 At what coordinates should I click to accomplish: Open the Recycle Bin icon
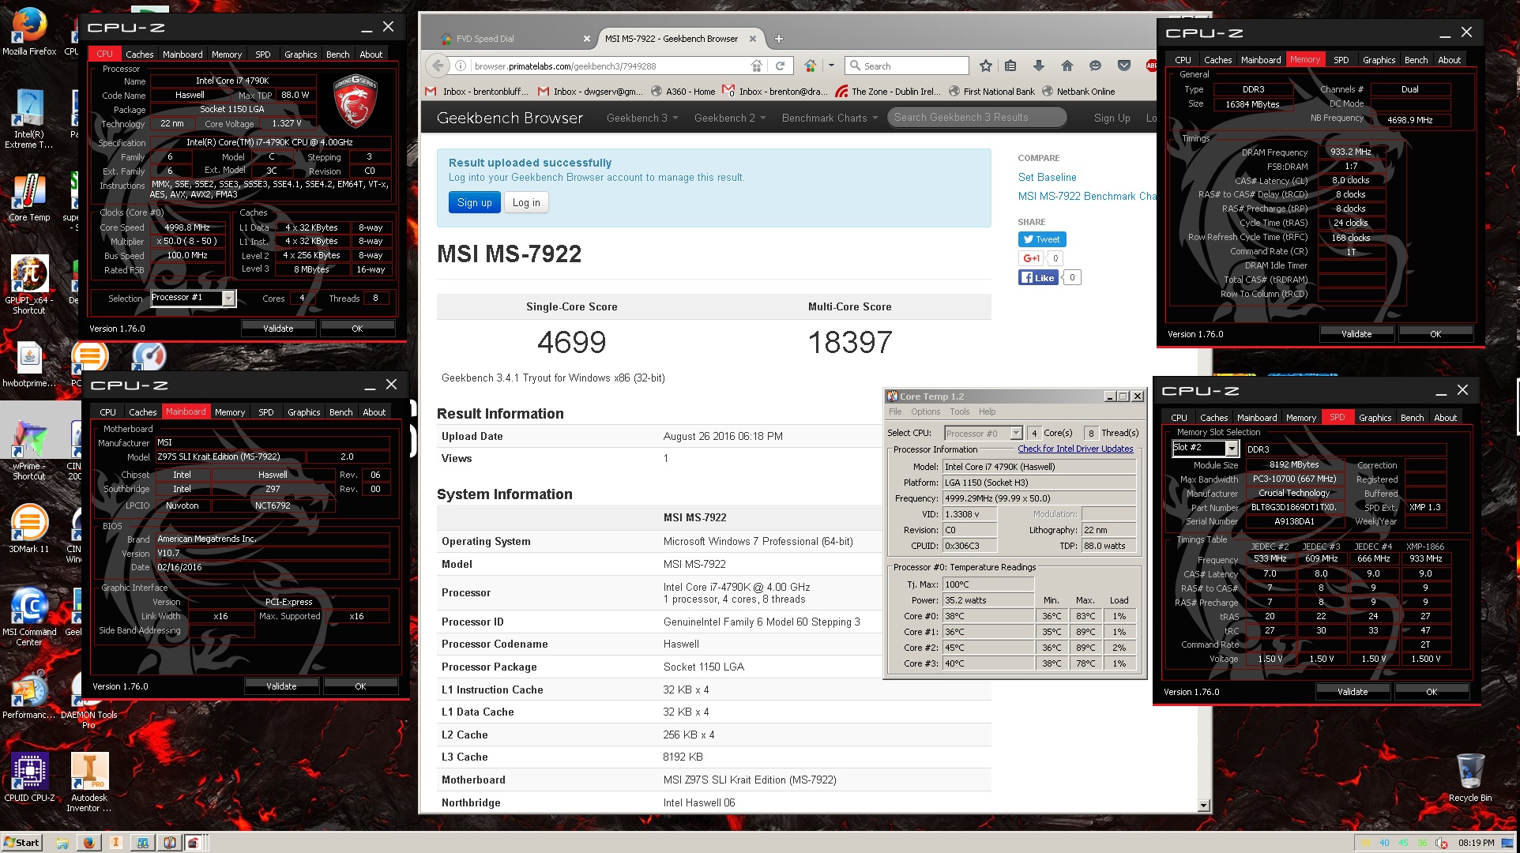1470,778
